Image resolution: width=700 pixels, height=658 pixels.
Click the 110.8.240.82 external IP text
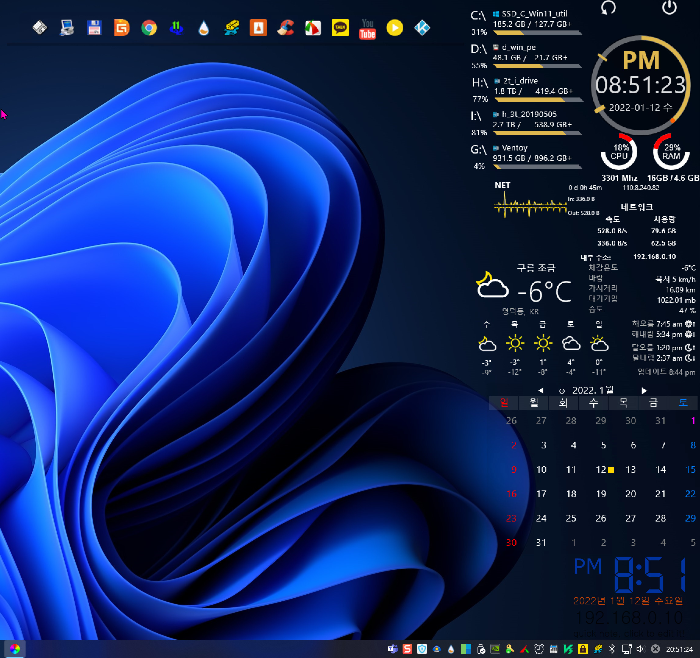(x=641, y=188)
